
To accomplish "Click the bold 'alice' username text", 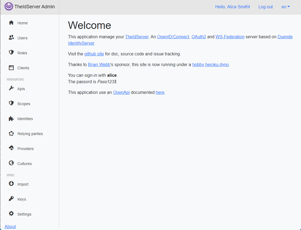I will pos(112,75).
